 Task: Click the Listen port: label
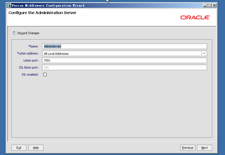pos(31,60)
